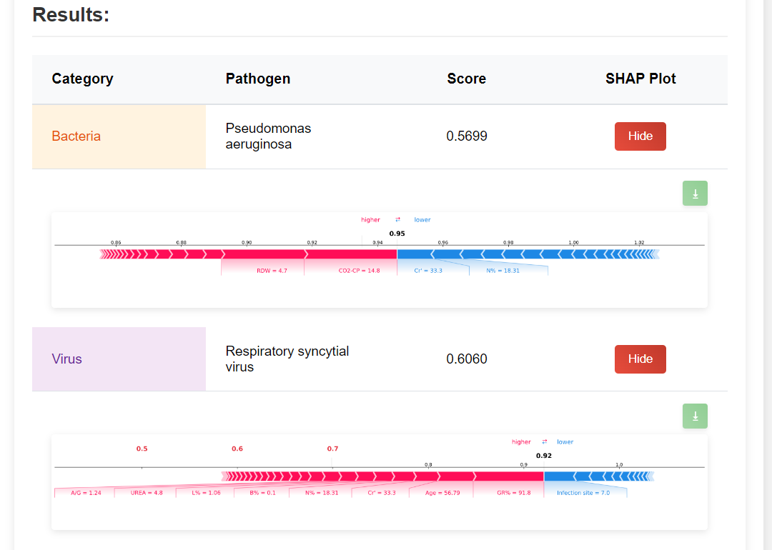This screenshot has width=772, height=550.
Task: Click the SHAP Plot column header
Action: coord(640,79)
